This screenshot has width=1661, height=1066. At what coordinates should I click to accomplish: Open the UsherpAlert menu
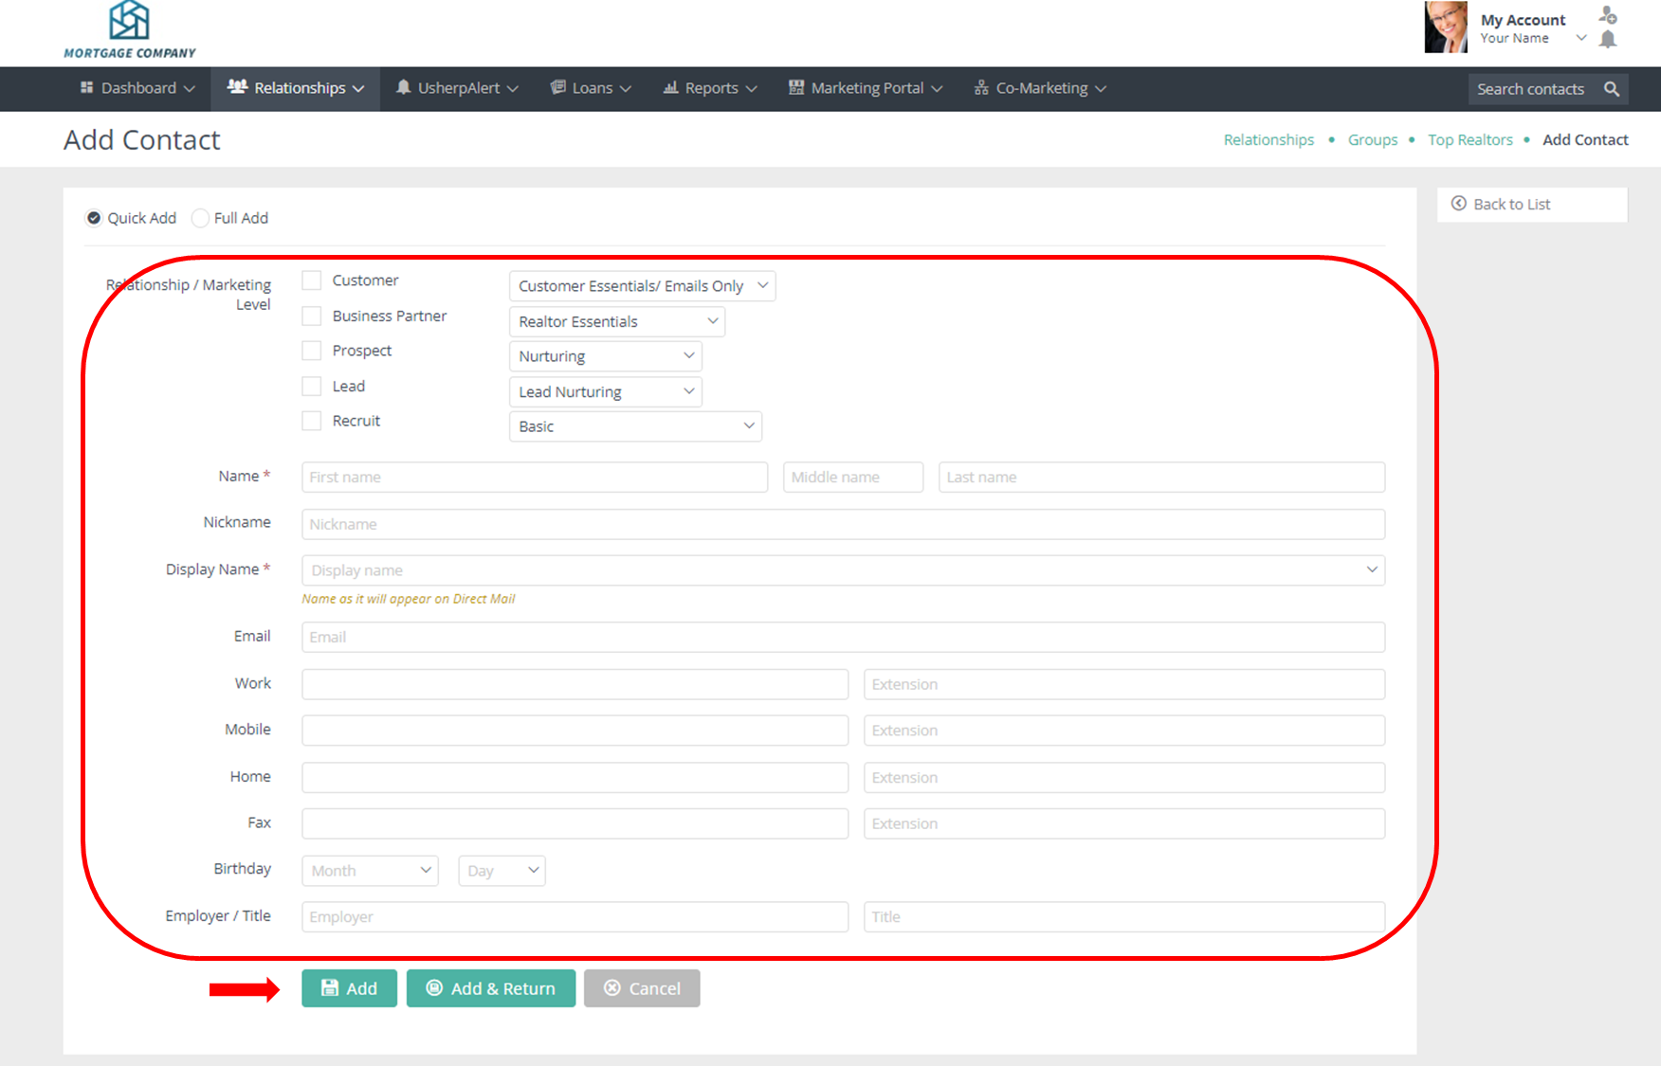[x=457, y=88]
